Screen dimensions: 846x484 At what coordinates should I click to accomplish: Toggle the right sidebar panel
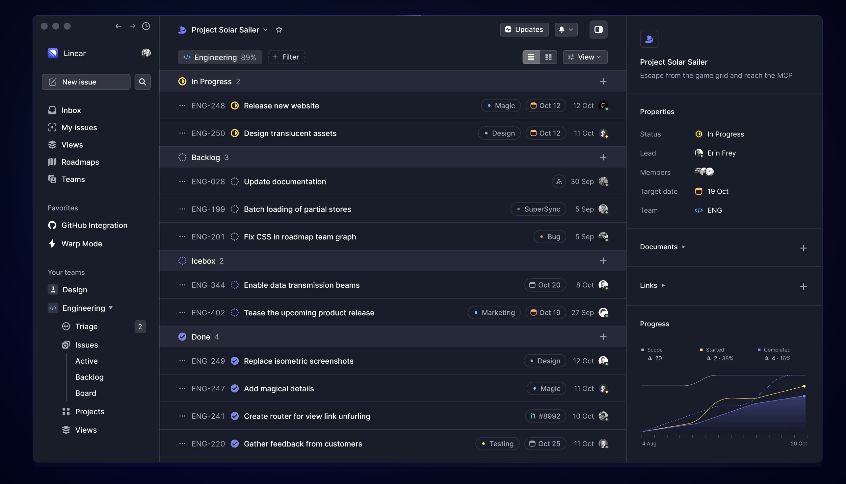click(x=598, y=29)
